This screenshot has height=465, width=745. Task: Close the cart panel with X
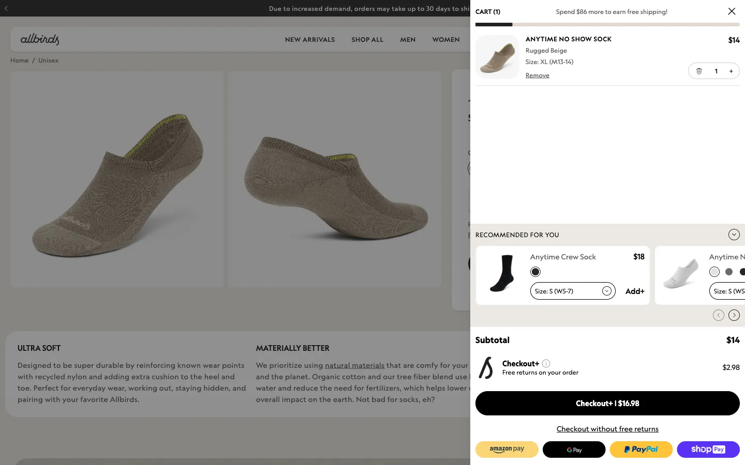point(732,11)
